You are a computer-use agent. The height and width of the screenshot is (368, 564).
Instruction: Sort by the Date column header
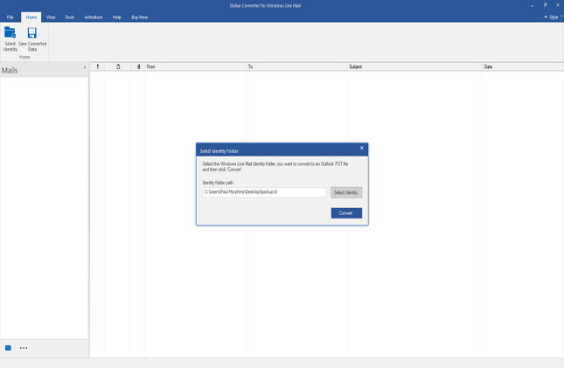coord(523,66)
